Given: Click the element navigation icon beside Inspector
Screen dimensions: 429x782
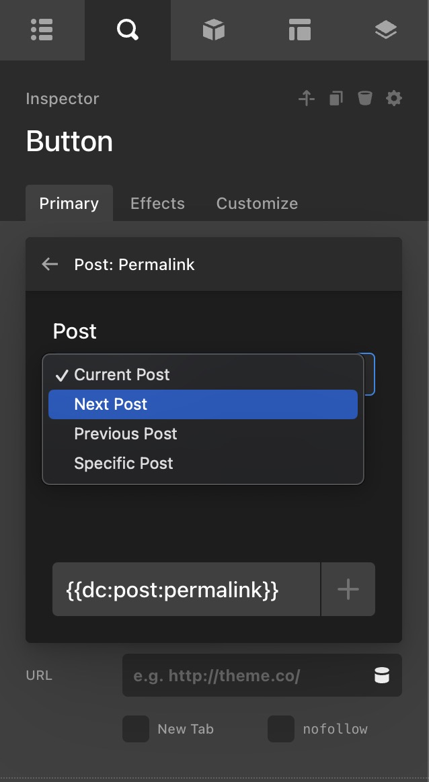Looking at the screenshot, I should tap(307, 99).
